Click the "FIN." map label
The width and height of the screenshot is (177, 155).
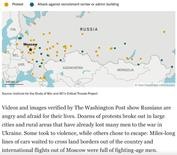click(x=13, y=30)
